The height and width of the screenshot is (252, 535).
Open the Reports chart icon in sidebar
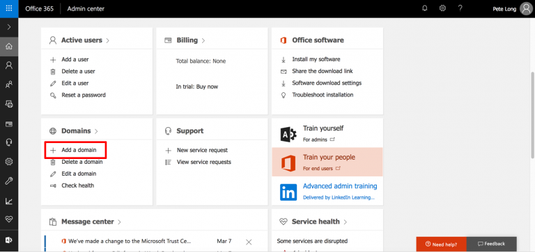(x=9, y=201)
